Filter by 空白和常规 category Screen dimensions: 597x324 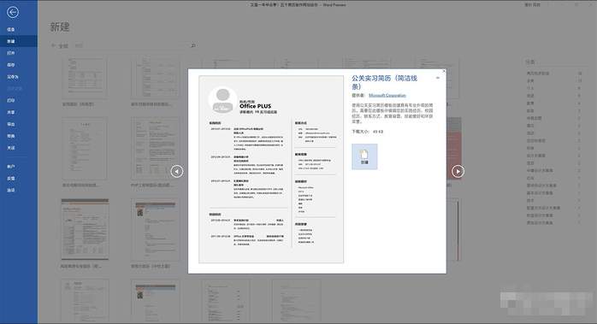coord(536,140)
